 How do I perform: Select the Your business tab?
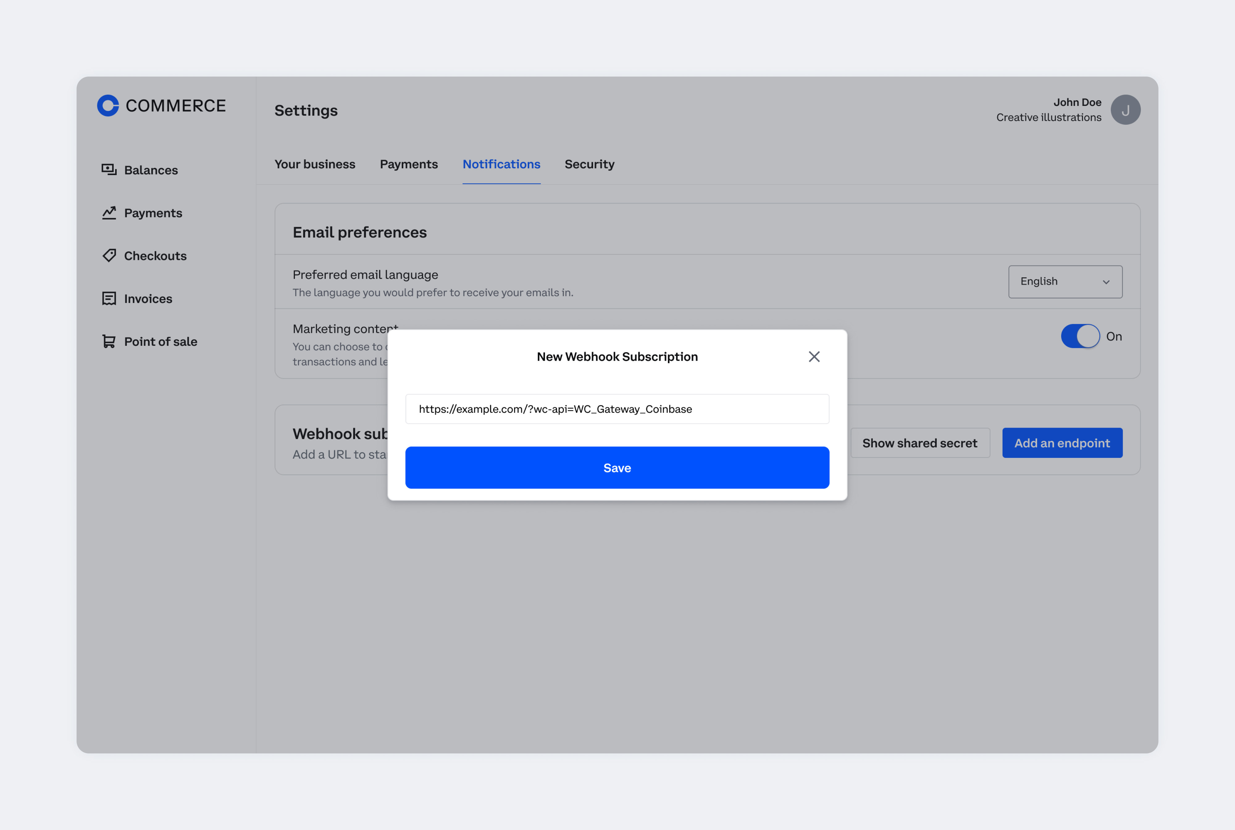coord(315,164)
